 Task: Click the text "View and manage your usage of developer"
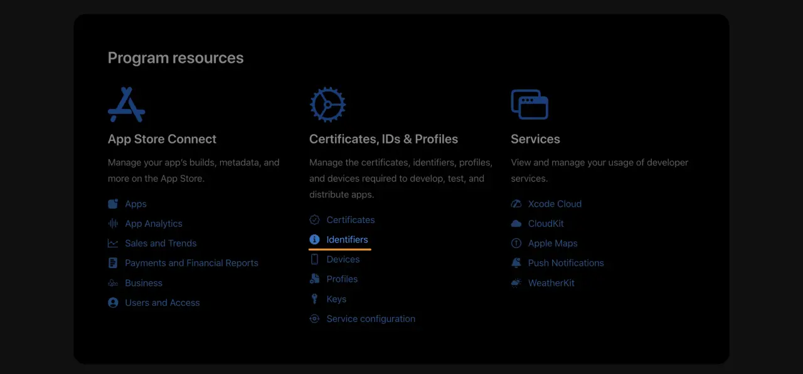tap(600, 162)
